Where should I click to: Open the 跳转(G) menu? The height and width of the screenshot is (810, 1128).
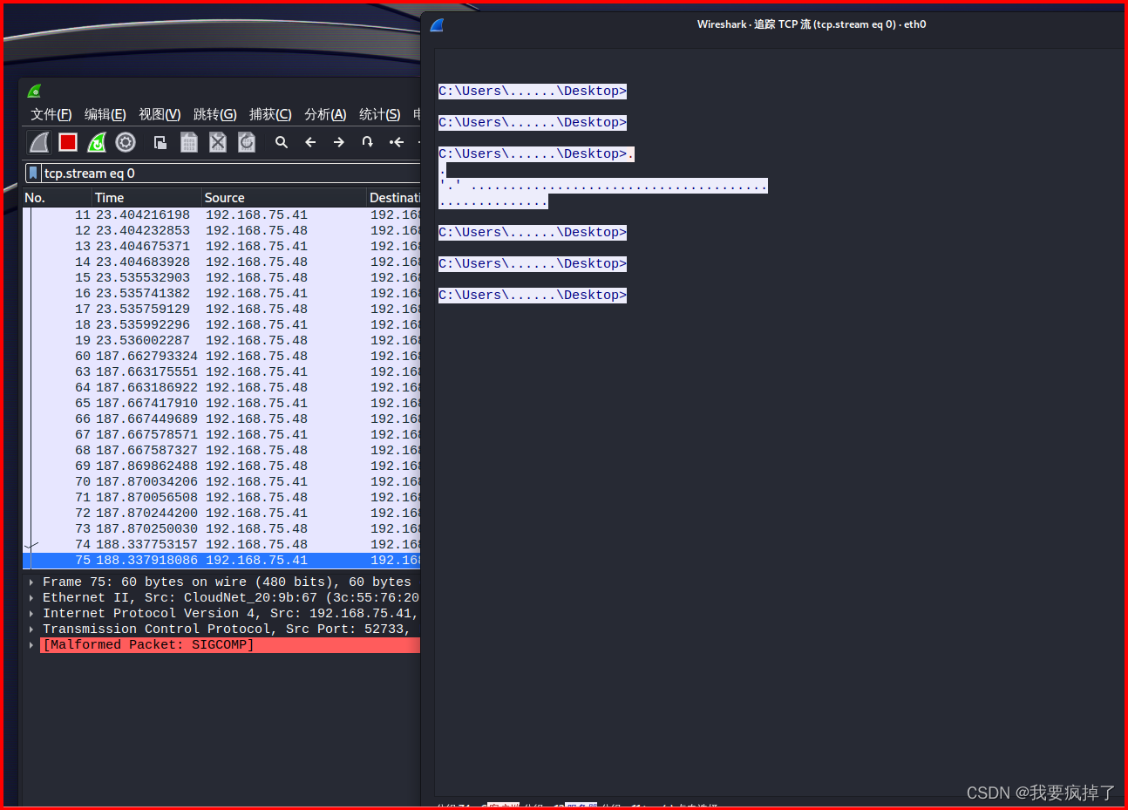(x=215, y=114)
